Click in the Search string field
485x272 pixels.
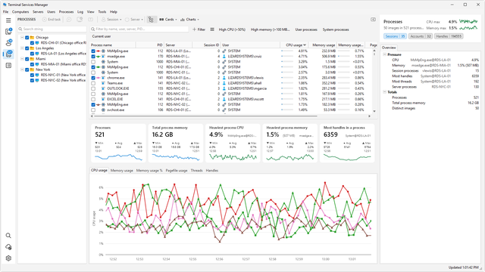tap(52, 29)
